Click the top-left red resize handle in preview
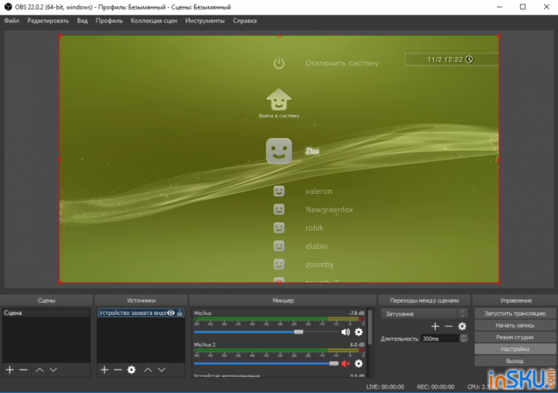Screen dimensions: 558x393 59,36
